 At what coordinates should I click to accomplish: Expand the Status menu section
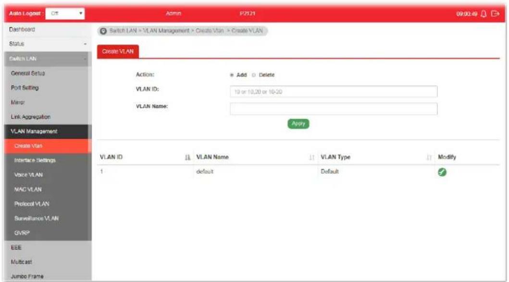pos(48,44)
